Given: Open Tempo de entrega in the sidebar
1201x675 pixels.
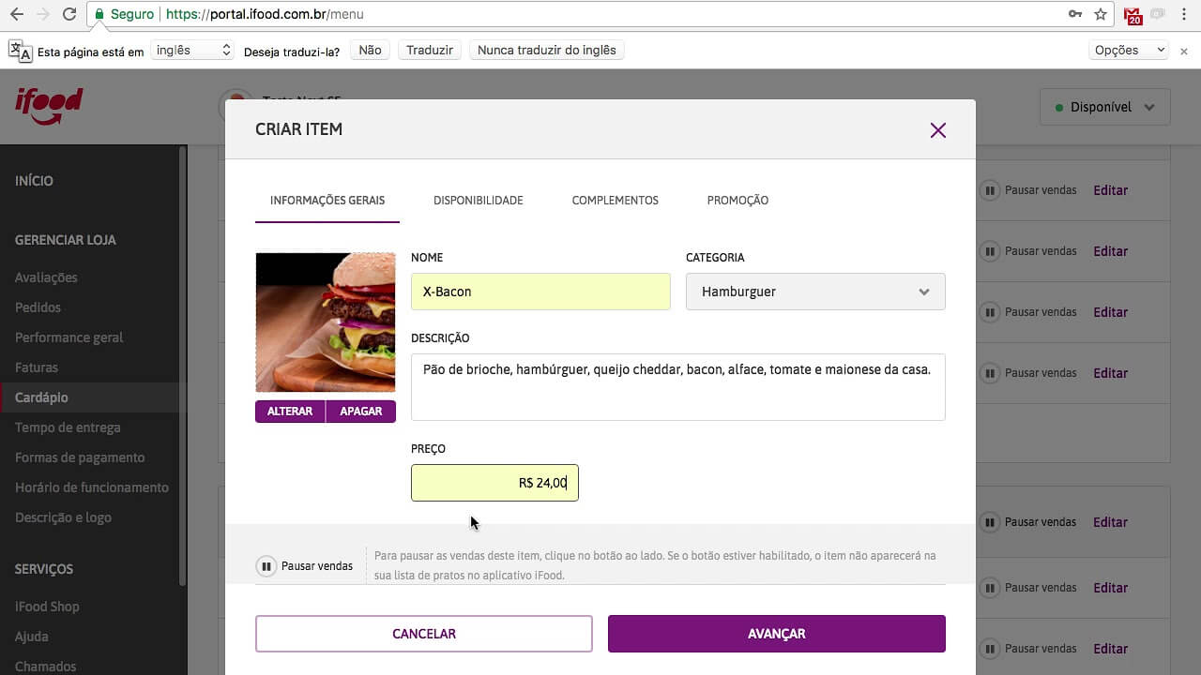Looking at the screenshot, I should pos(68,427).
